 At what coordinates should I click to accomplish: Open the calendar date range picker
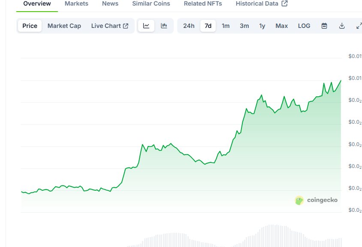pos(324,26)
